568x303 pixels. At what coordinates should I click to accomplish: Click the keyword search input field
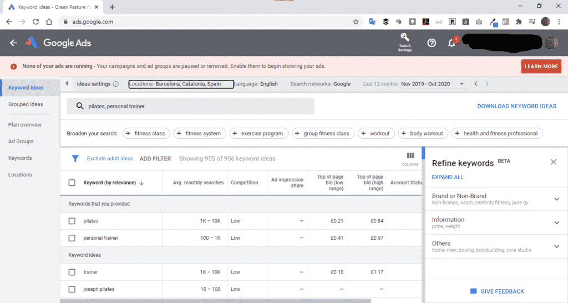point(191,106)
